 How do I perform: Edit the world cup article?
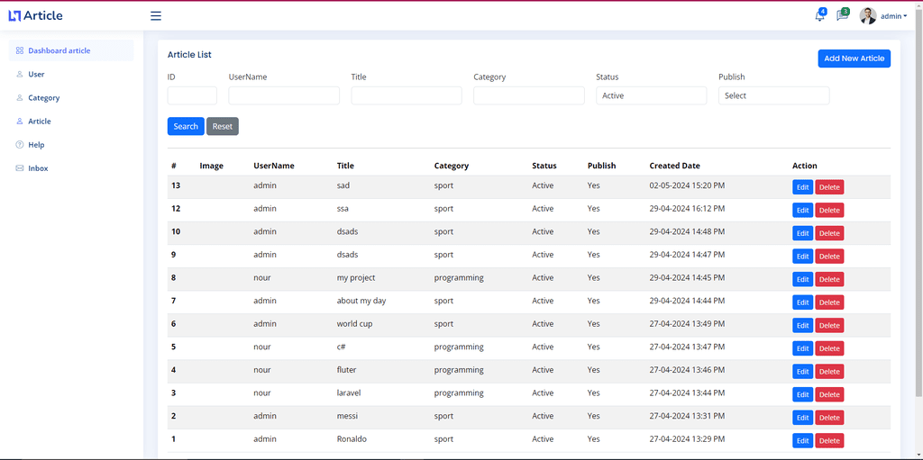click(803, 325)
